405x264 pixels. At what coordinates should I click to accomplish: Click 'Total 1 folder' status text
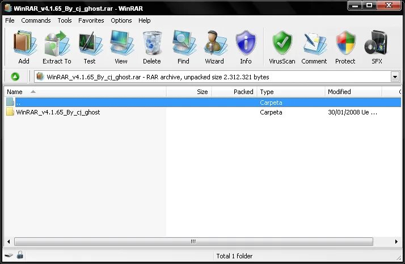click(x=234, y=256)
